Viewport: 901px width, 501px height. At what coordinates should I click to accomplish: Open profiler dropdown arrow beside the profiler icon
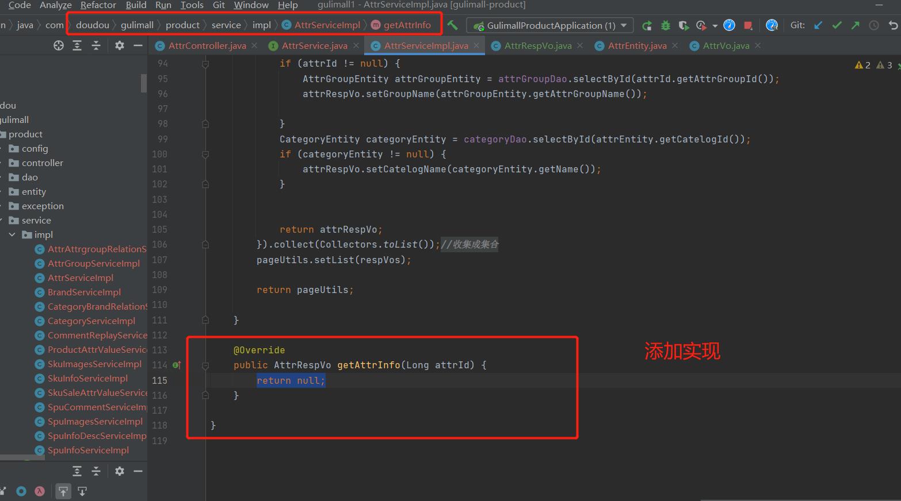715,26
